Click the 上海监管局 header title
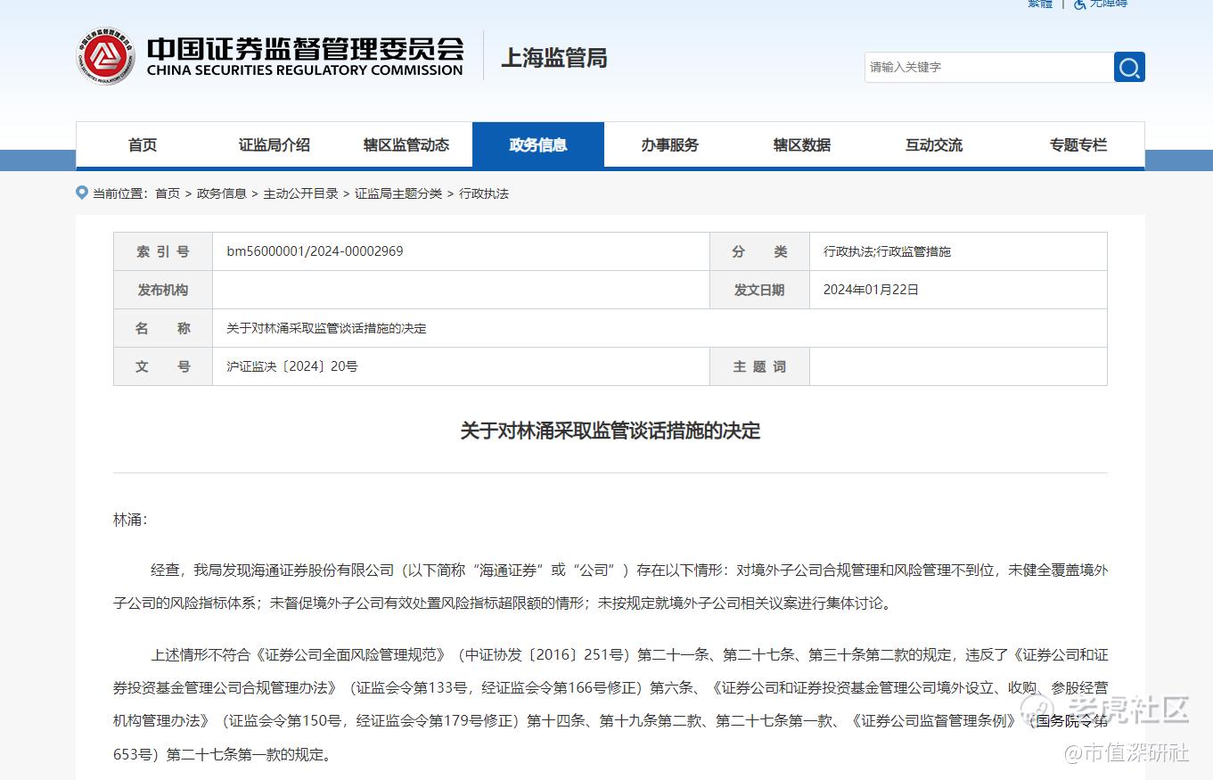 pyautogui.click(x=554, y=58)
